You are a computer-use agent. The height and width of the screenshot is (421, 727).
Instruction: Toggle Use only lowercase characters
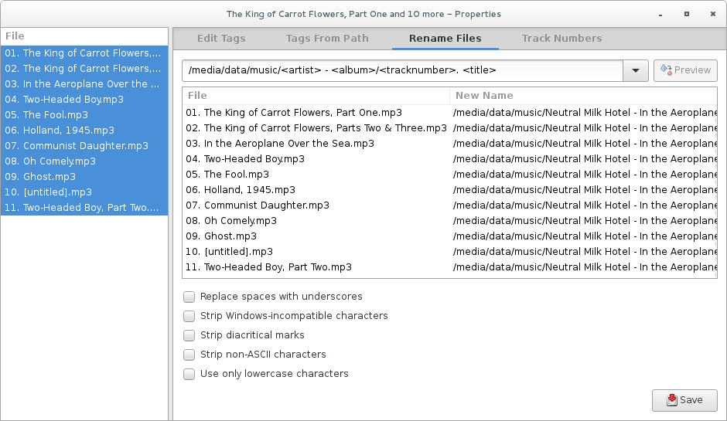pyautogui.click(x=189, y=374)
